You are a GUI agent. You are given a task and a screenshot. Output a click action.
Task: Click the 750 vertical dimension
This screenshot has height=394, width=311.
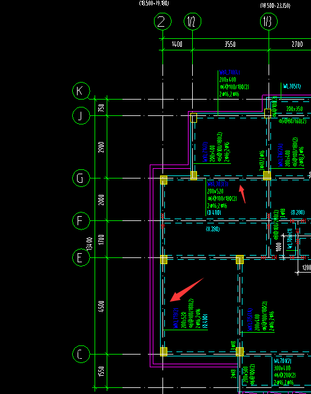click(101, 108)
